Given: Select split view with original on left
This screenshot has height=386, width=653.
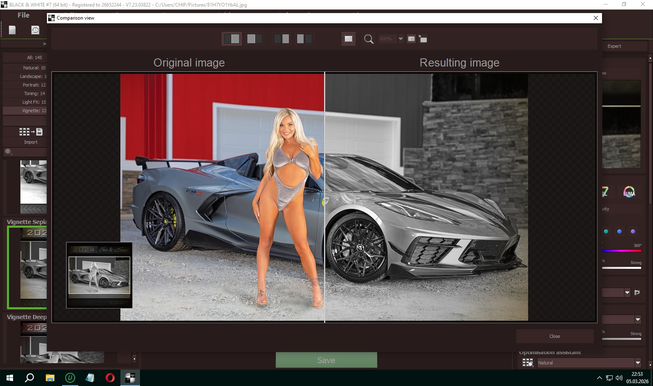Looking at the screenshot, I should [x=232, y=39].
